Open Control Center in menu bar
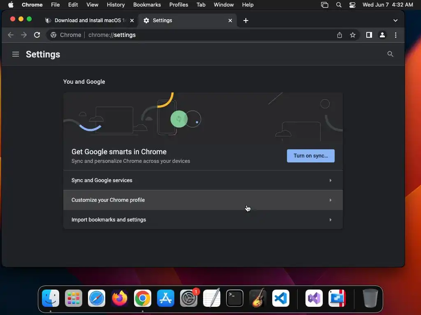 tap(352, 5)
